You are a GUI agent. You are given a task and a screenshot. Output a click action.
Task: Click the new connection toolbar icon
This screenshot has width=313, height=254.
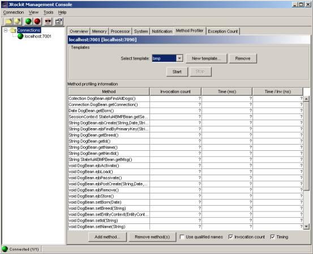[x=18, y=21]
